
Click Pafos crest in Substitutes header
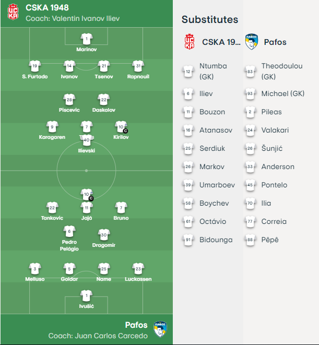tap(252, 42)
